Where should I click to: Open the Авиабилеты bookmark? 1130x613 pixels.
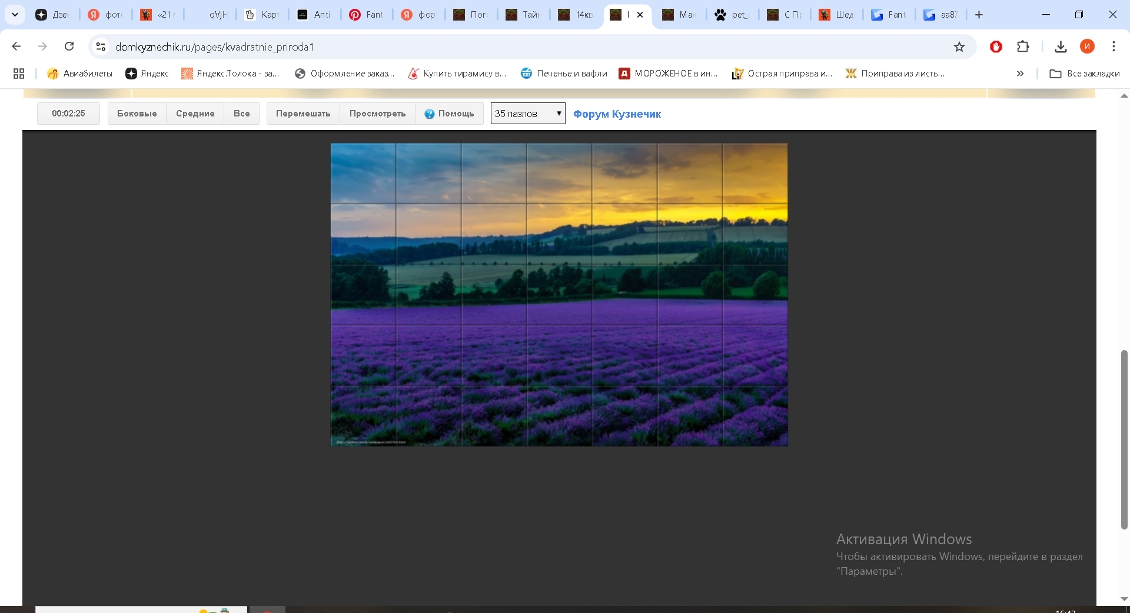click(80, 74)
